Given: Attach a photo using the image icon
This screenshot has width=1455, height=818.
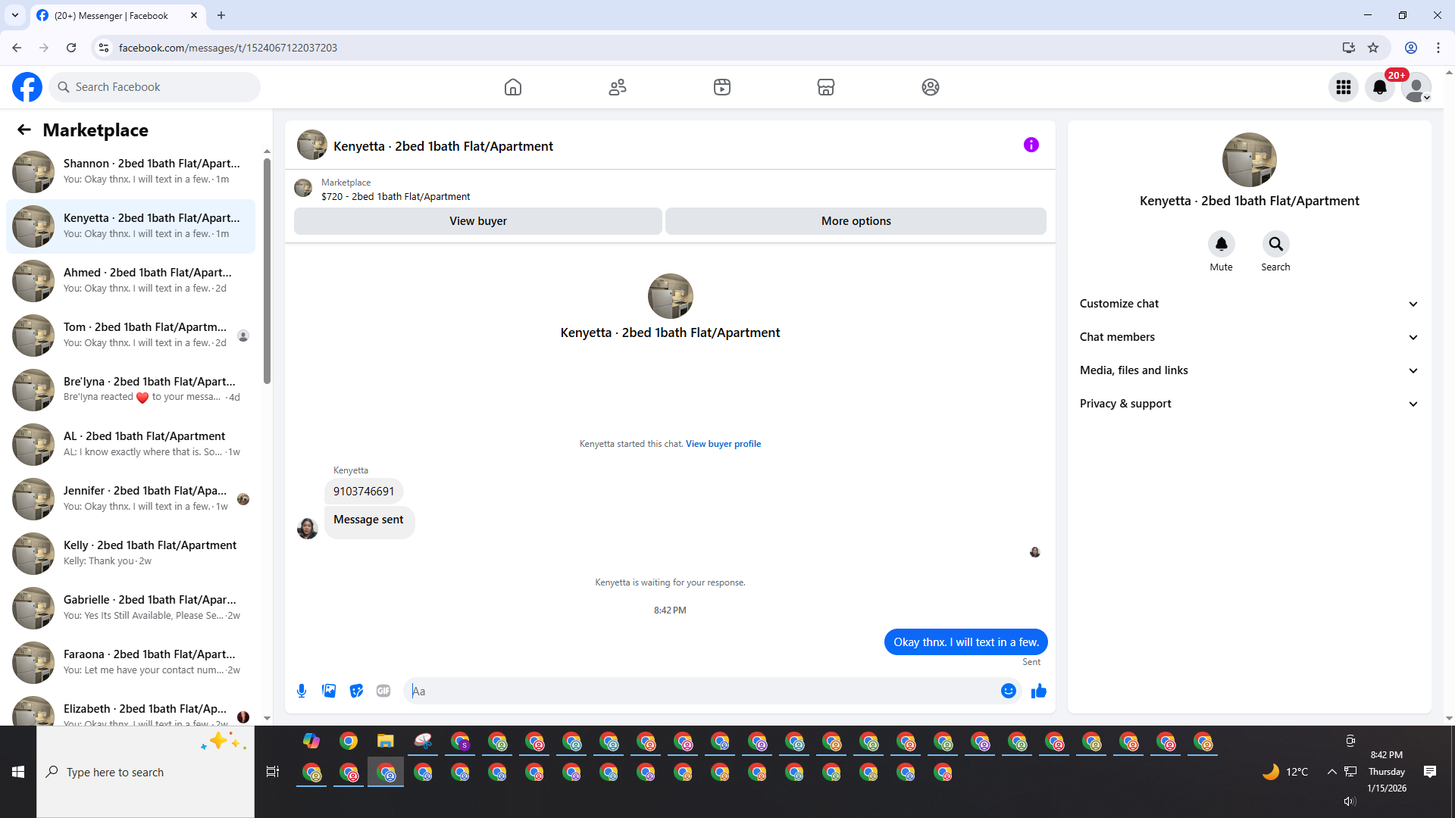Looking at the screenshot, I should 329,691.
